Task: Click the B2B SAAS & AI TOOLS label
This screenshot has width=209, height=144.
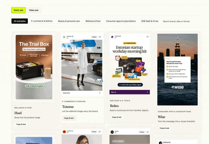Action: 120,101
